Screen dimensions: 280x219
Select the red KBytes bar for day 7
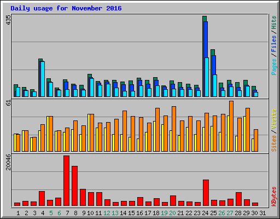66,181
